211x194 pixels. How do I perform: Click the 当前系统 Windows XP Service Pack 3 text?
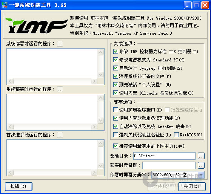click(x=121, y=33)
